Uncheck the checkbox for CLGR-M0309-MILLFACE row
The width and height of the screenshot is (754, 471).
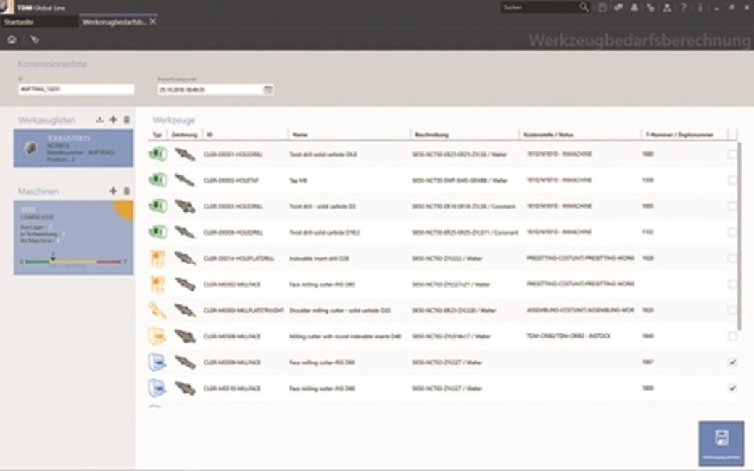(732, 362)
